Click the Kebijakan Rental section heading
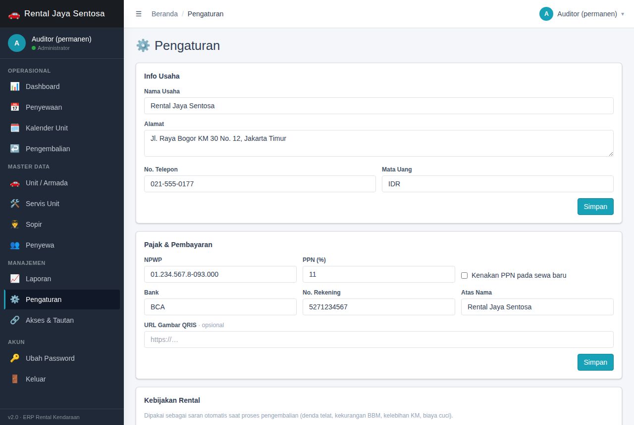This screenshot has height=425, width=634. tap(172, 400)
